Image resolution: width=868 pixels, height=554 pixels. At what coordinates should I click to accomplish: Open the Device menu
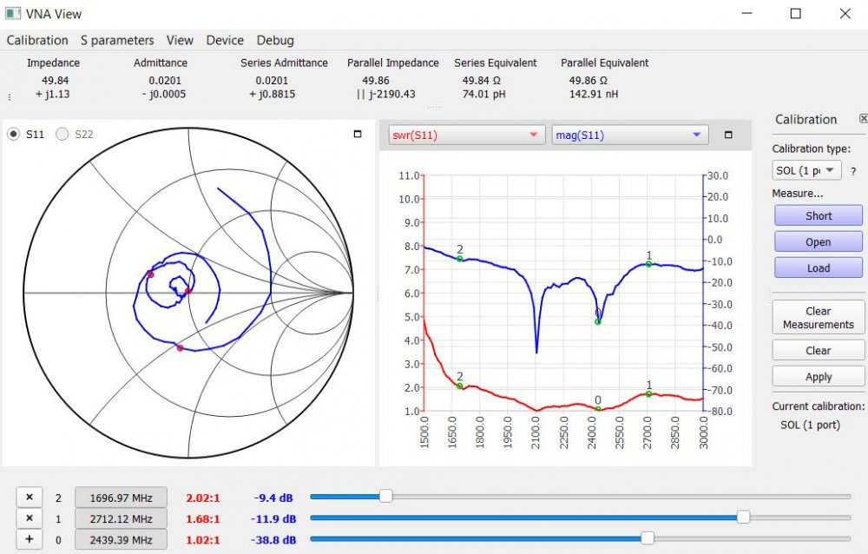click(225, 41)
